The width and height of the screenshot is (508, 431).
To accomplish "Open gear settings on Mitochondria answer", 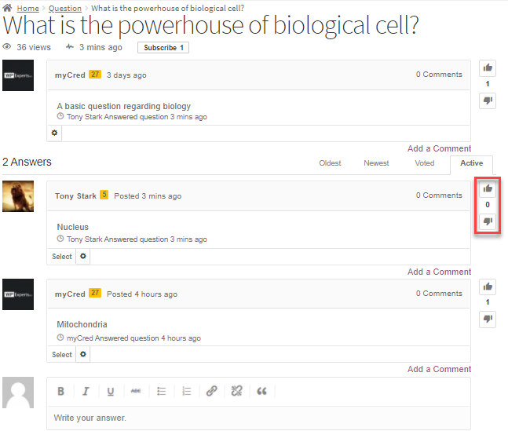I will pyautogui.click(x=83, y=355).
